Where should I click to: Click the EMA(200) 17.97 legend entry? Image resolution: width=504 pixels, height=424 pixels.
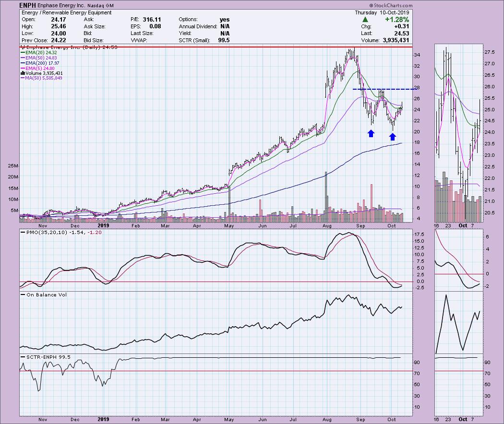tap(40, 63)
